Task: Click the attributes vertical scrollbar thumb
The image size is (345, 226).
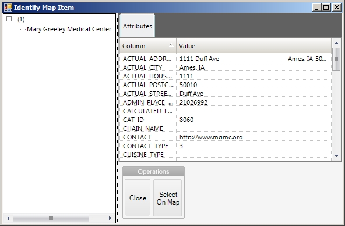Action: tap(336, 59)
